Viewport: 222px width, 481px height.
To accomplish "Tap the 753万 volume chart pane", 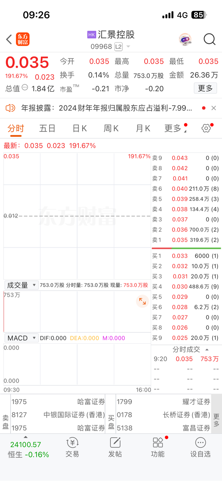I will (x=77, y=312).
